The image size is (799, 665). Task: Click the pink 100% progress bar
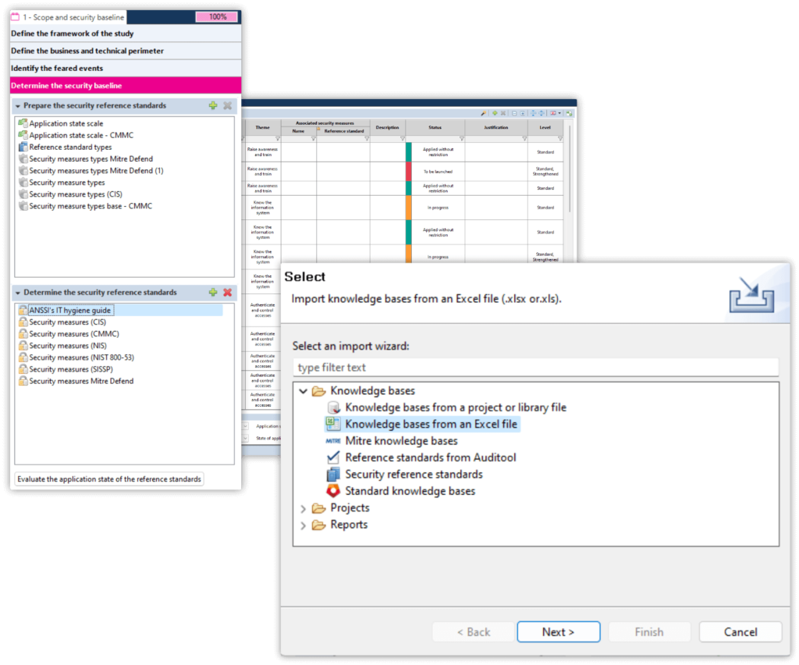pos(217,16)
